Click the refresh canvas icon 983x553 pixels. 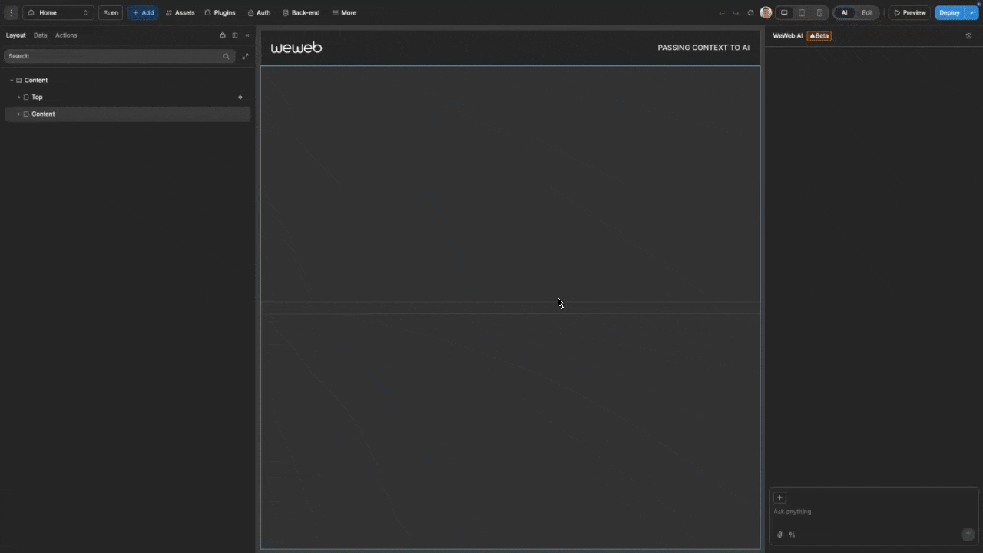[x=750, y=12]
